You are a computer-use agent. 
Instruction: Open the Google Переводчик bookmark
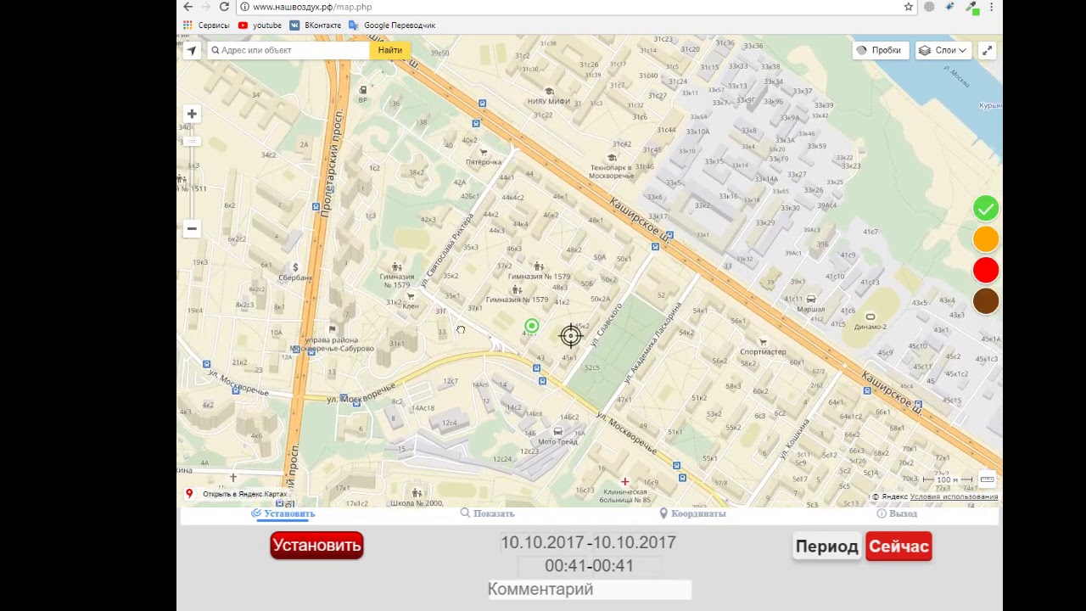click(x=392, y=25)
